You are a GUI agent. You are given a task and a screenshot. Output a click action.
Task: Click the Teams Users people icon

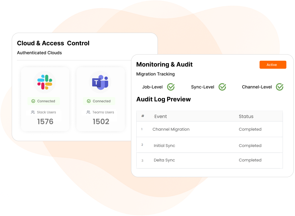[x=88, y=112]
